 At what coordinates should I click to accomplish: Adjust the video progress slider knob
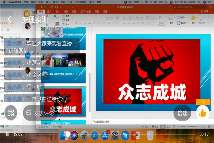pos(68,134)
